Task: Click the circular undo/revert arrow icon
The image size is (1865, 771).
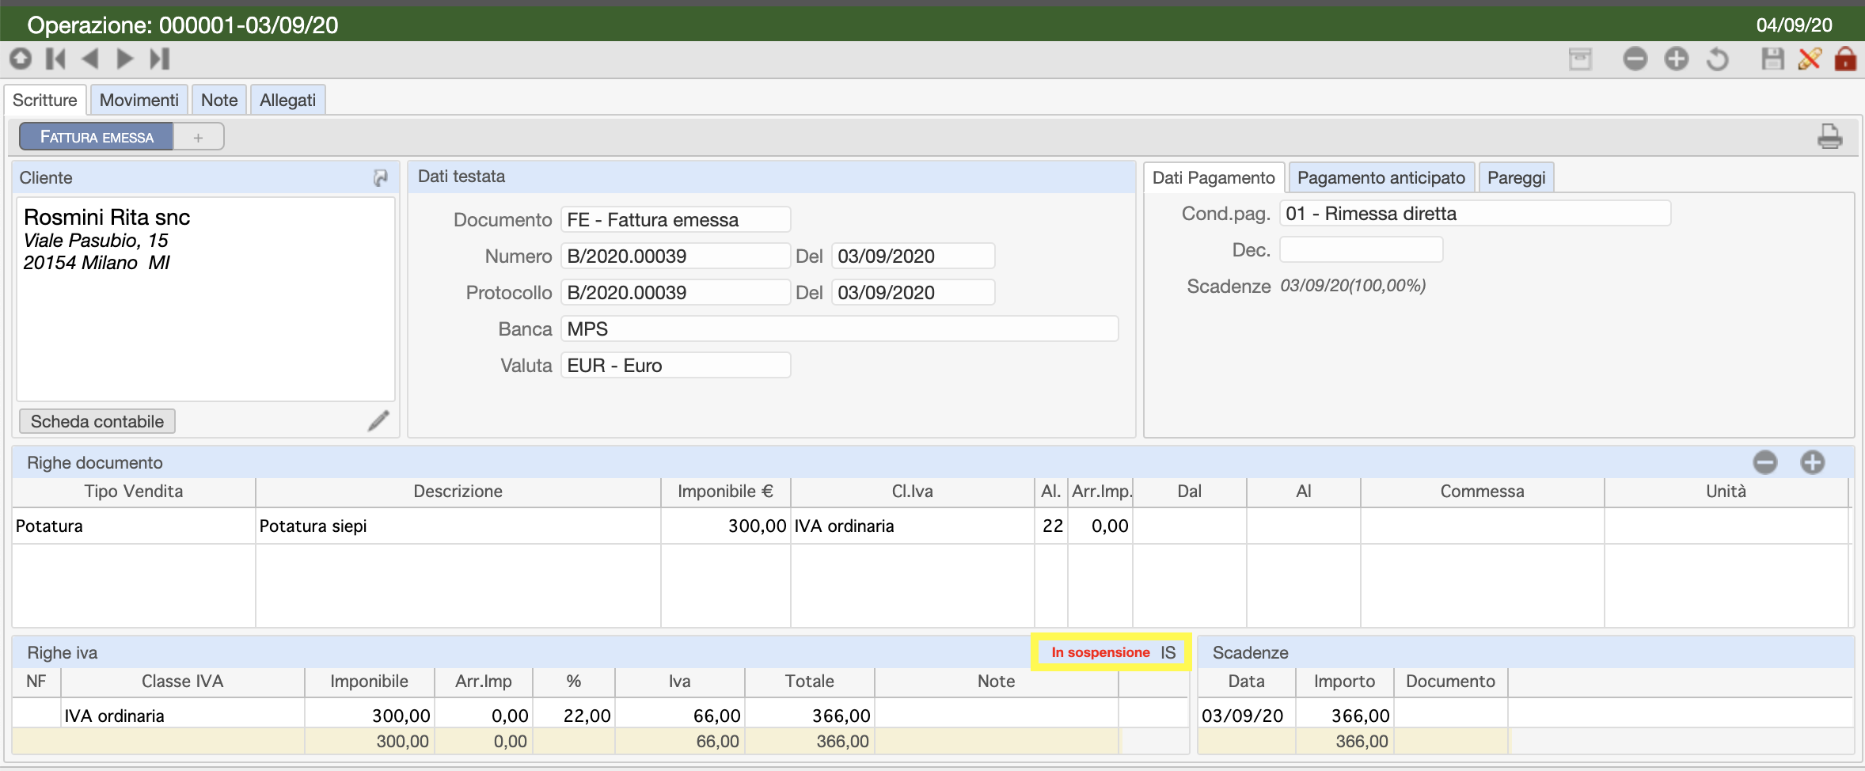Action: (1717, 59)
